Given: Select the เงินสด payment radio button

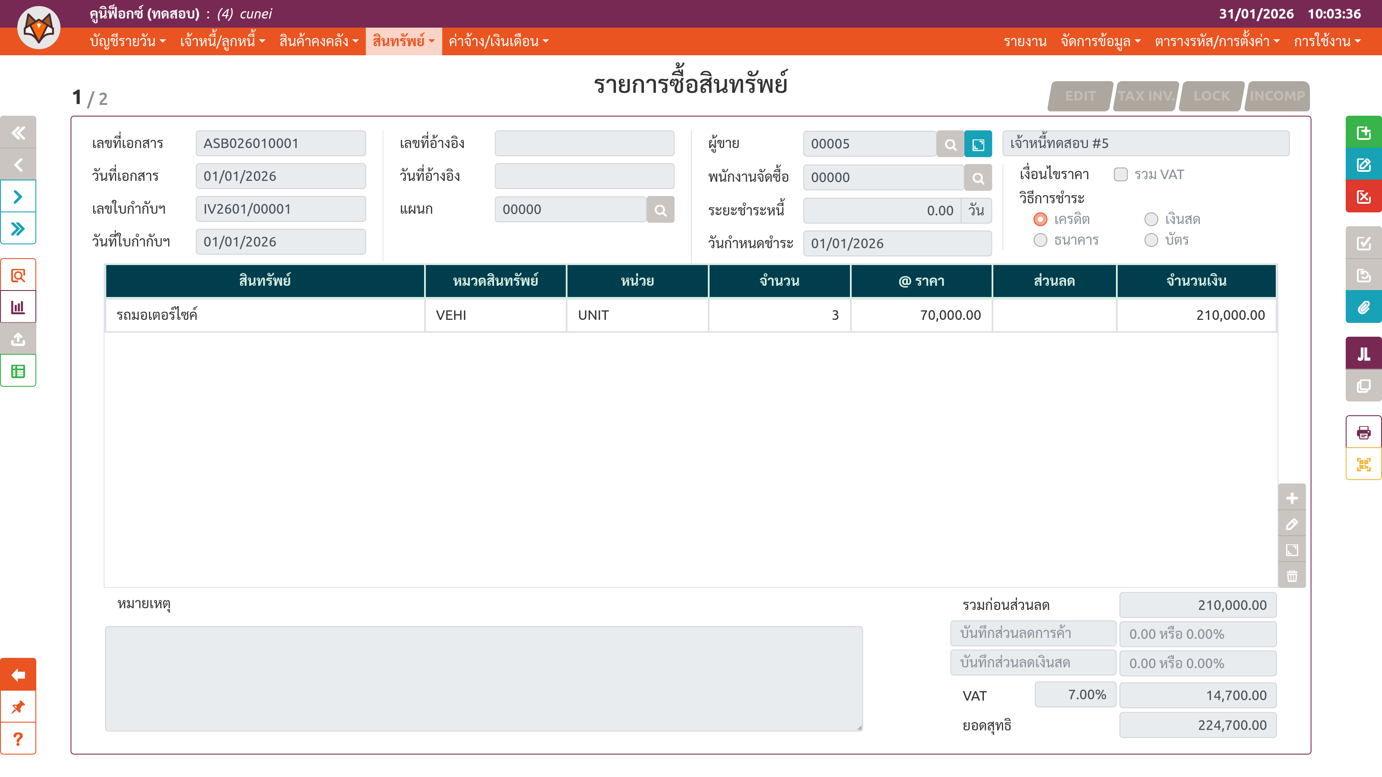Looking at the screenshot, I should click(x=1151, y=219).
